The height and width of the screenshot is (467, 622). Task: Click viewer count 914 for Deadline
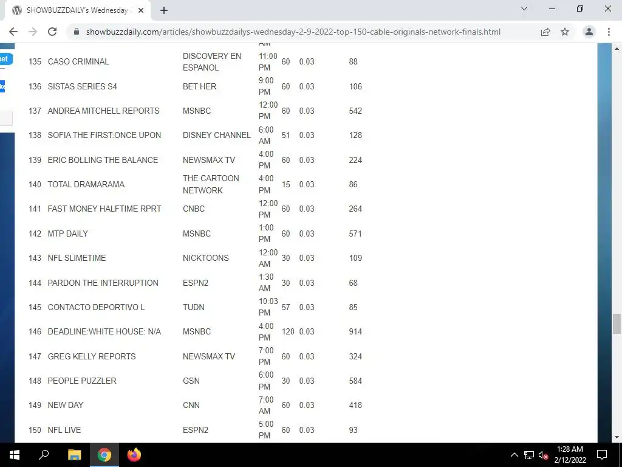pyautogui.click(x=355, y=331)
